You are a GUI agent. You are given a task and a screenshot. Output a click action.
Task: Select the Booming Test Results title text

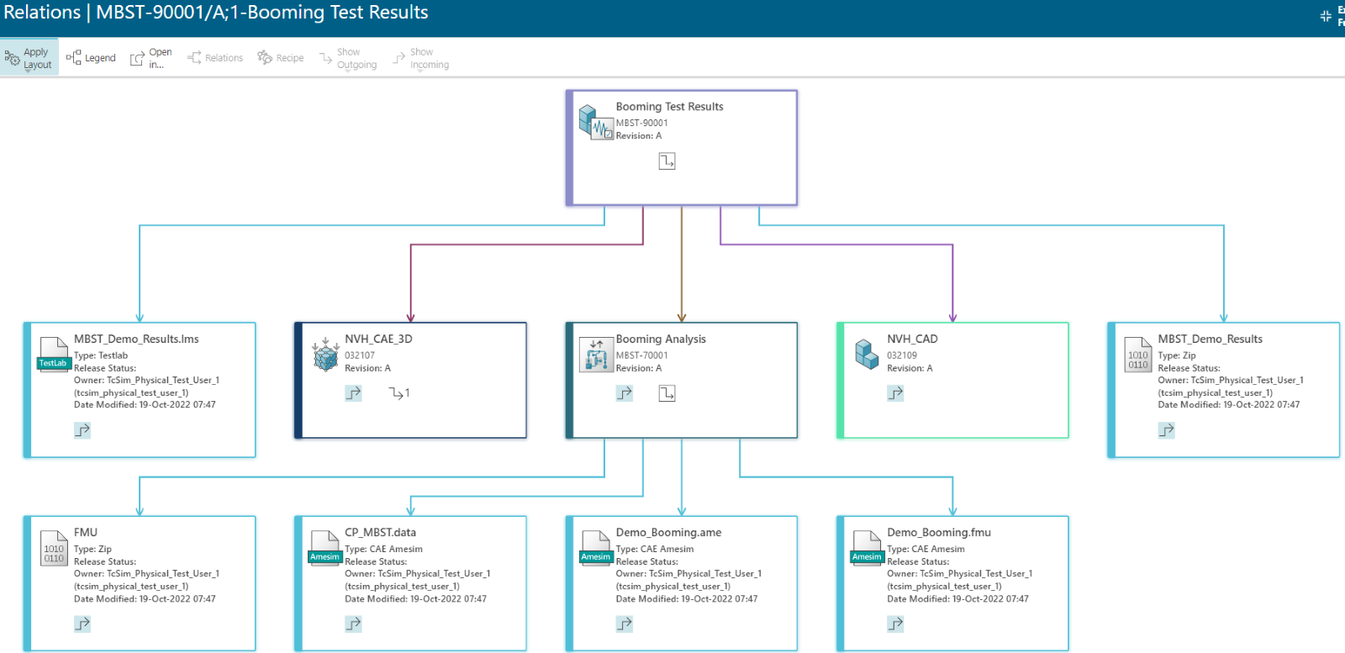tap(669, 107)
